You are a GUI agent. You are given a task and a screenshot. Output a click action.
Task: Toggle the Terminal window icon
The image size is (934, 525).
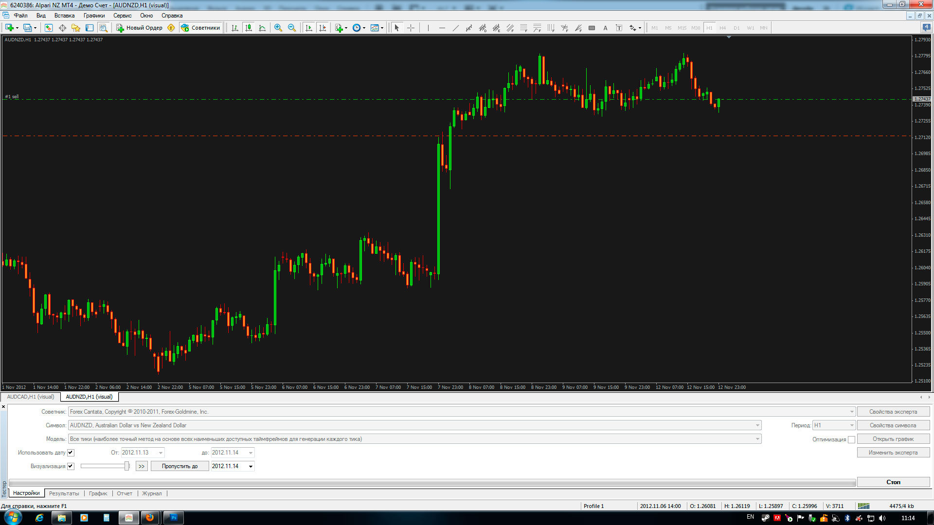(x=90, y=28)
